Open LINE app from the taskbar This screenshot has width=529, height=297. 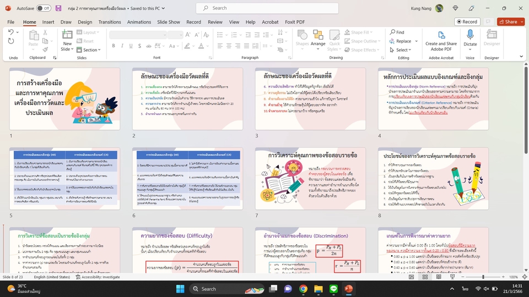tap(333, 289)
